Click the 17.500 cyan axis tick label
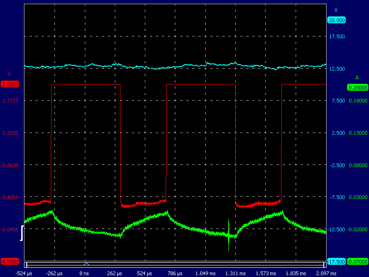369x277 pixels. click(x=338, y=36)
